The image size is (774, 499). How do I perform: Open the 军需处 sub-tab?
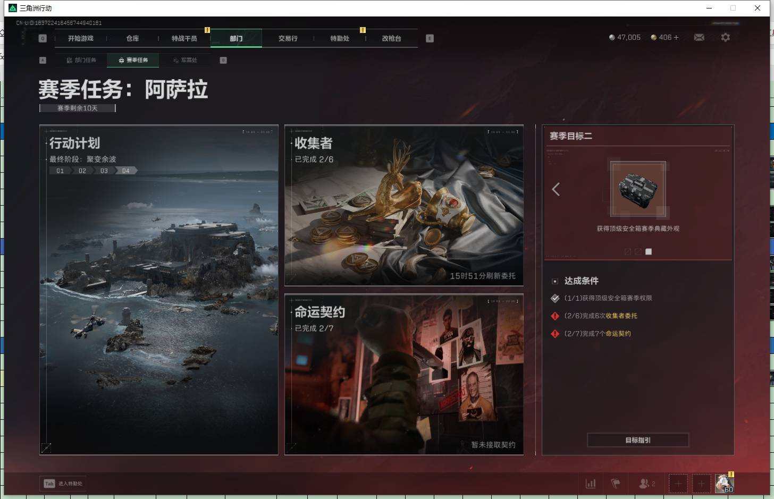(x=187, y=60)
